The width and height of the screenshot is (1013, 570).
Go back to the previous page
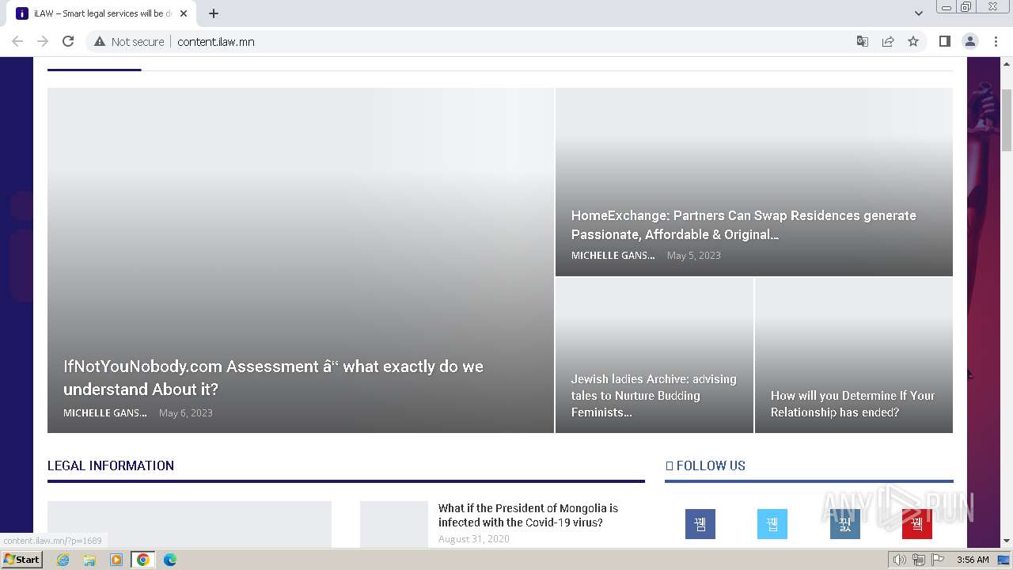coord(17,41)
